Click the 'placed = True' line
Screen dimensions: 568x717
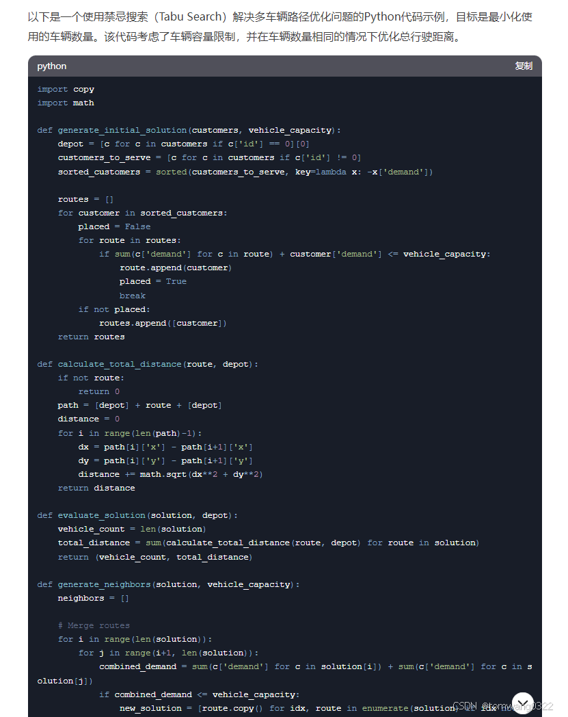pos(152,282)
